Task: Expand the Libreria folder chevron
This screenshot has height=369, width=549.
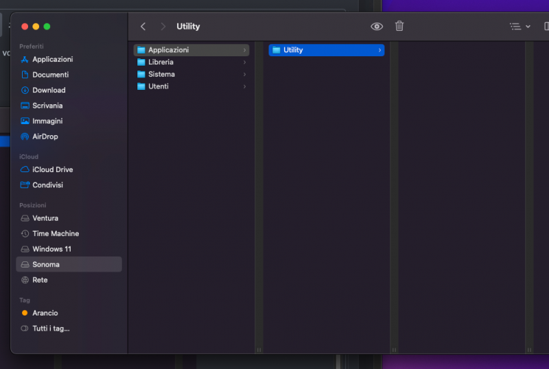Action: (x=244, y=62)
